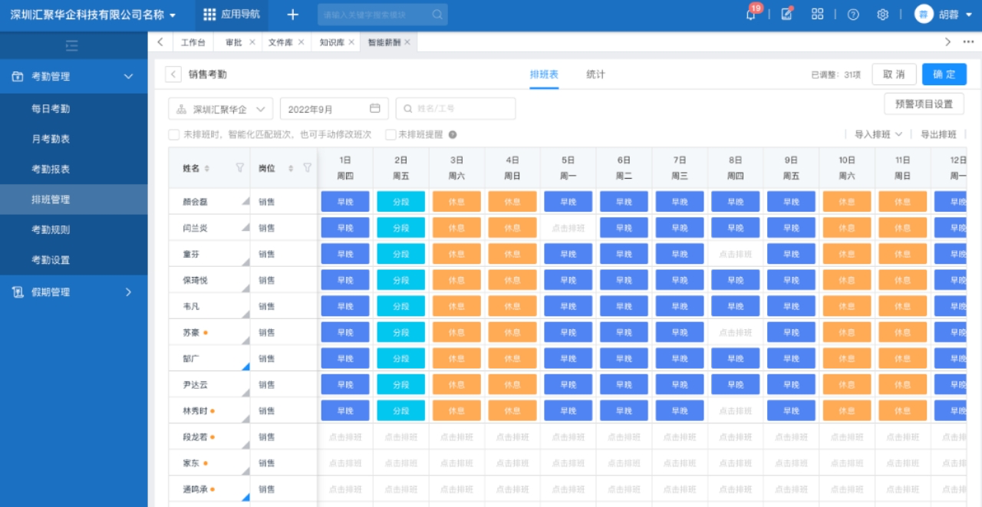Switch to the 统计 statistics tab
The height and width of the screenshot is (507, 982).
pyautogui.click(x=597, y=74)
